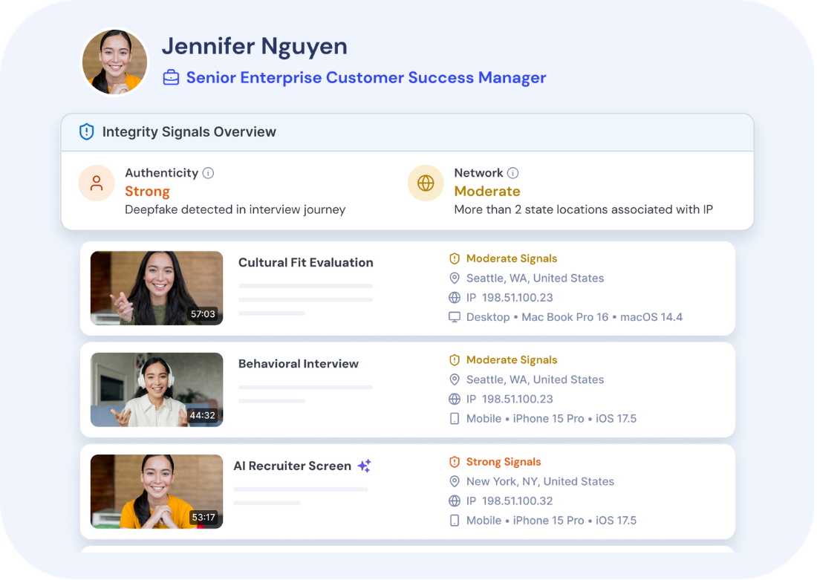Click the Cultural Fit Evaluation title
817x580 pixels.
(306, 263)
